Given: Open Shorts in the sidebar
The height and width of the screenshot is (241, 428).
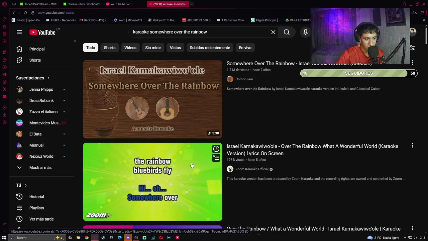Looking at the screenshot, I should tap(42, 60).
